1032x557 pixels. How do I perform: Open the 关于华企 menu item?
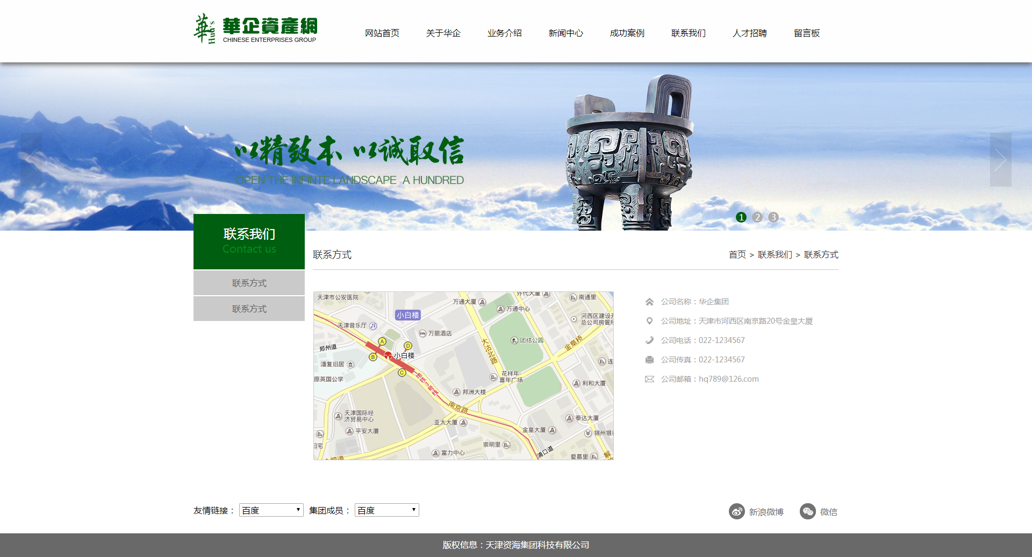click(x=443, y=33)
